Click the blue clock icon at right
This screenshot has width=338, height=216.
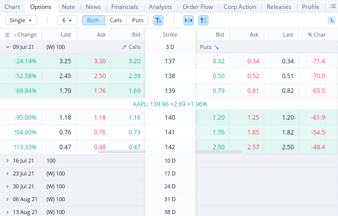pos(332,20)
